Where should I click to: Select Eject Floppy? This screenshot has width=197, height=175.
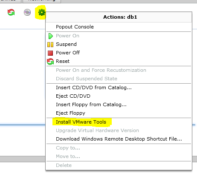point(70,113)
